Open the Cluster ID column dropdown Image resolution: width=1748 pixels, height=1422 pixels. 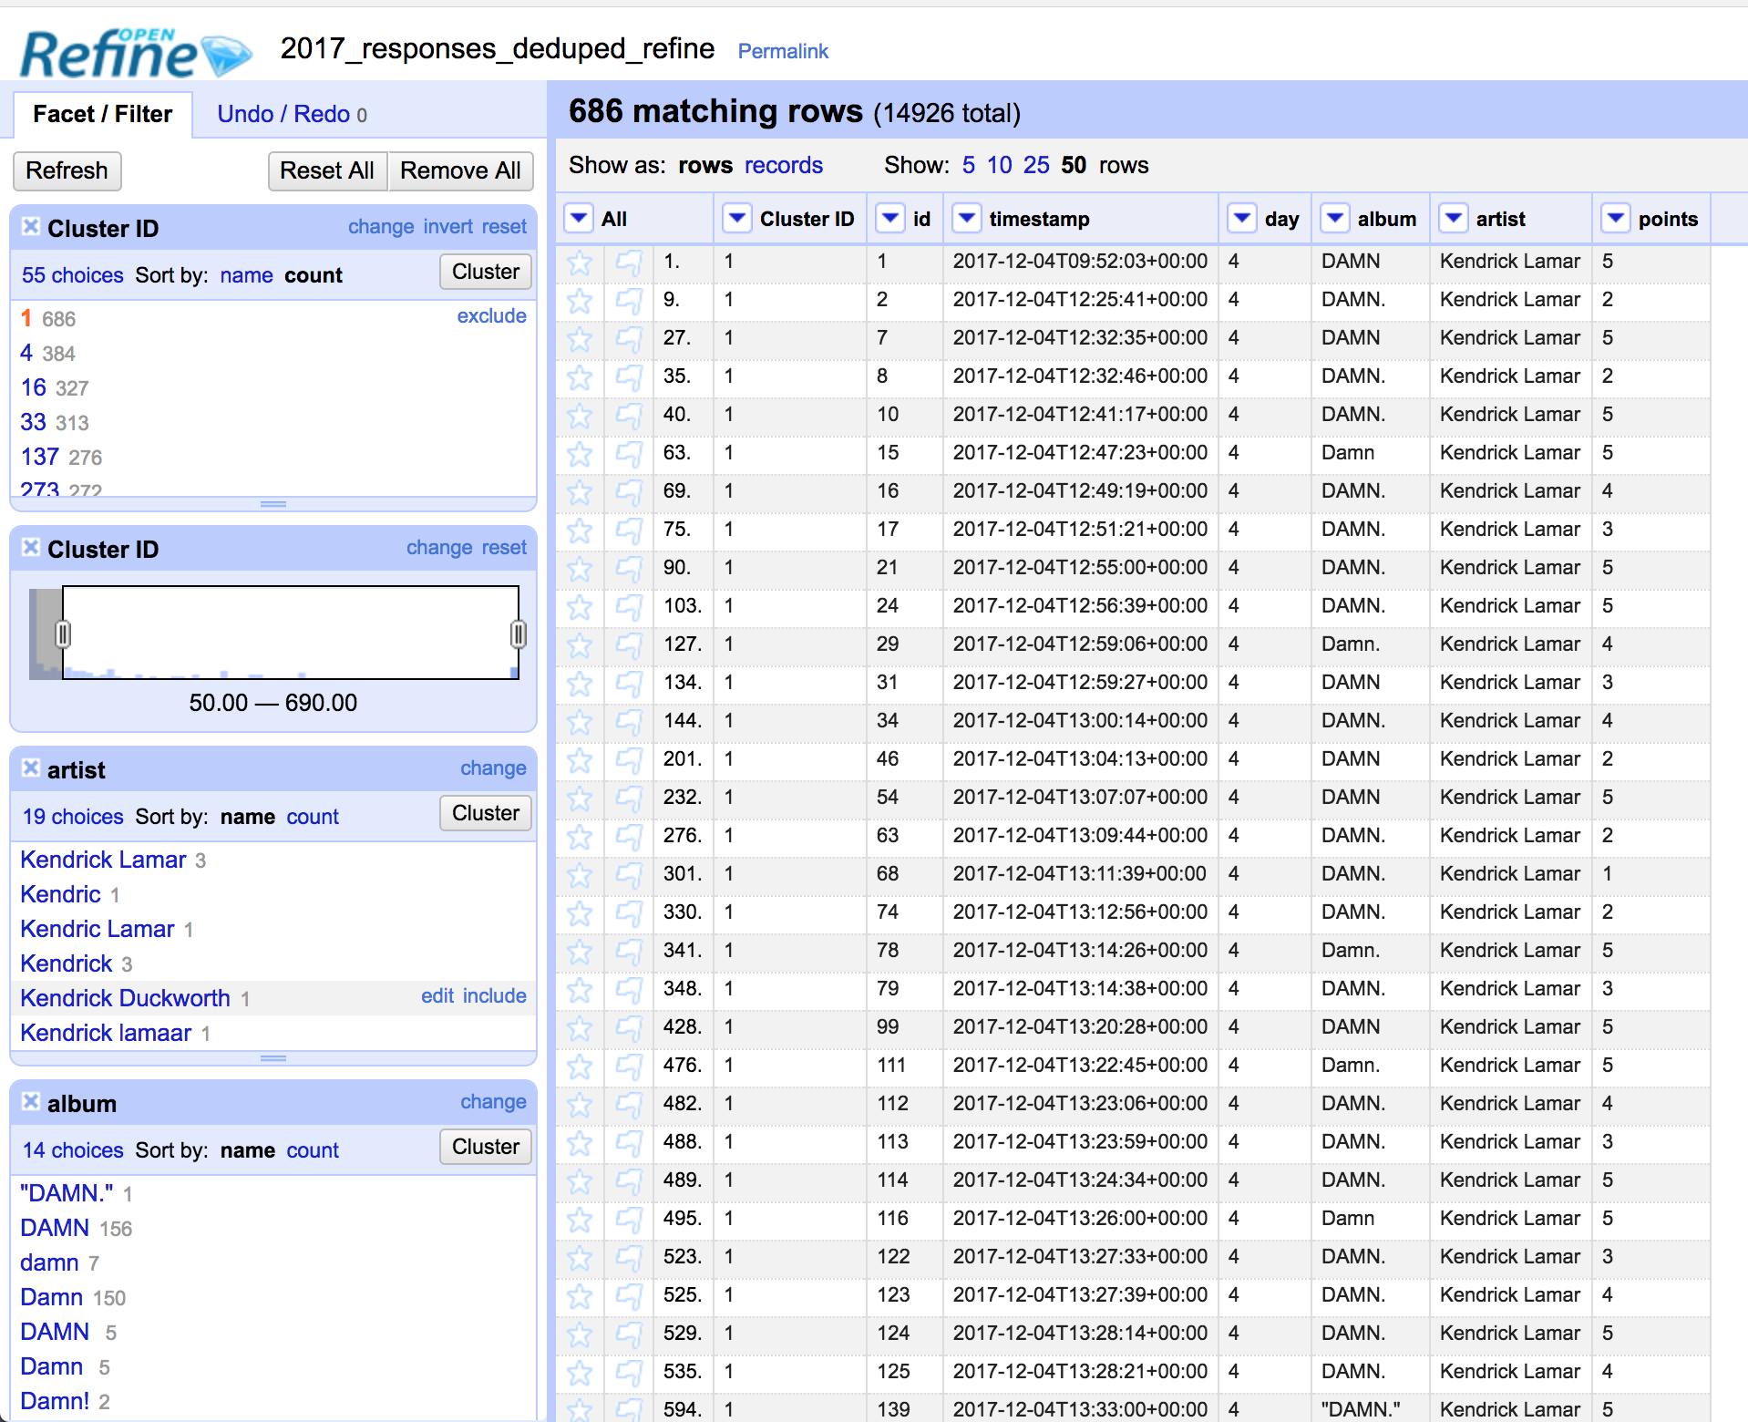click(736, 219)
